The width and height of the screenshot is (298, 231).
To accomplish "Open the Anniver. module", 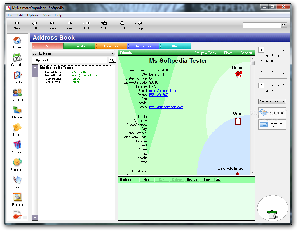I will tap(17, 147).
